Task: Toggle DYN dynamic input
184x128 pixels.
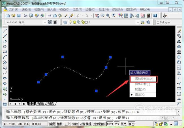Action: click(x=117, y=124)
